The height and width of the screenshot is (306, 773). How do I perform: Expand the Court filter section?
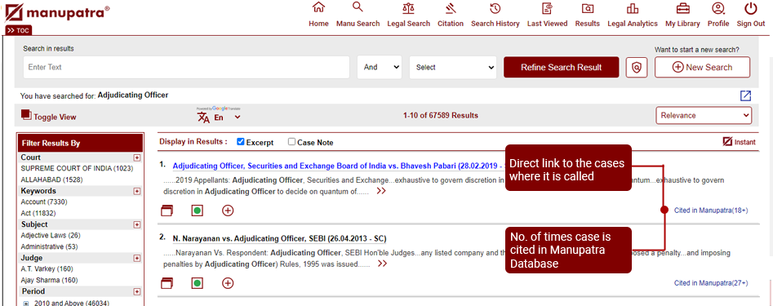(x=136, y=157)
